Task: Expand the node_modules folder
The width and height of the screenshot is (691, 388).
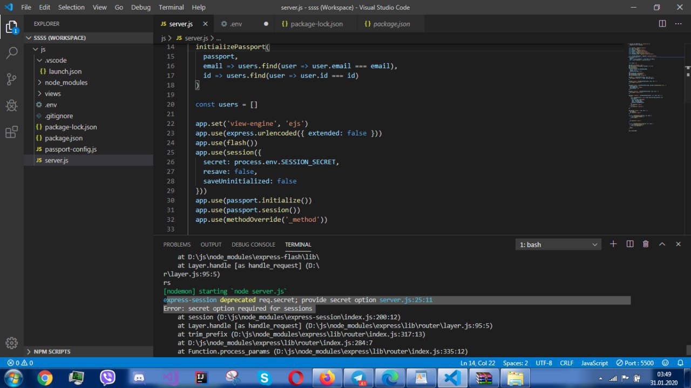Action: click(89, 83)
